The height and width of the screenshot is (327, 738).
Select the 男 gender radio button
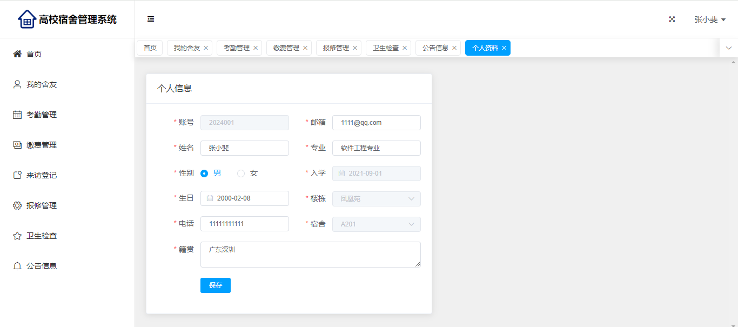(x=204, y=173)
